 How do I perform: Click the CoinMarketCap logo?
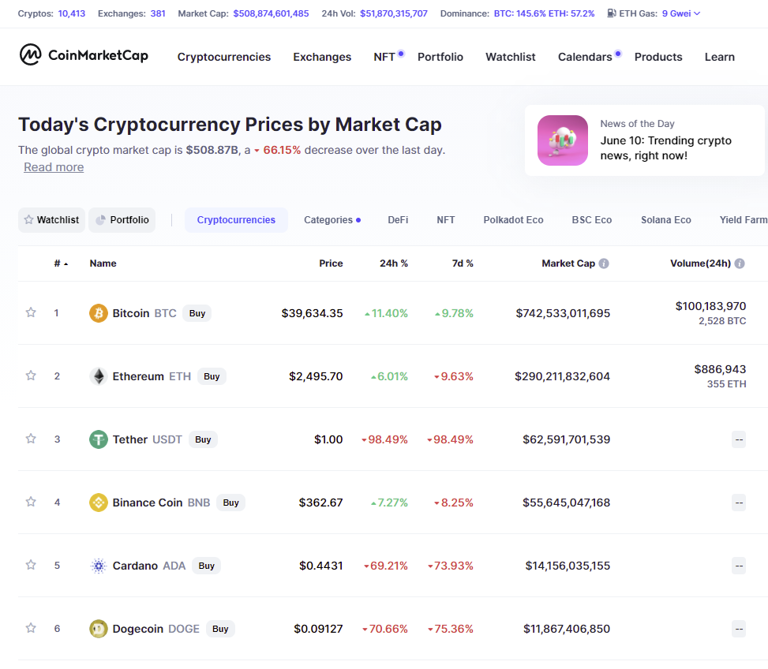[x=84, y=54]
